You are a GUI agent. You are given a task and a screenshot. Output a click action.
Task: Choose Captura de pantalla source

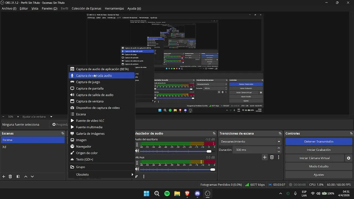pos(101,88)
